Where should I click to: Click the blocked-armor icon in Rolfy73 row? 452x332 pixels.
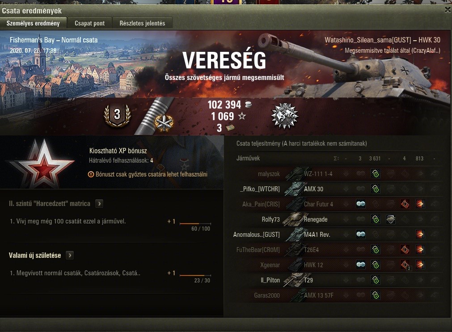(391, 219)
